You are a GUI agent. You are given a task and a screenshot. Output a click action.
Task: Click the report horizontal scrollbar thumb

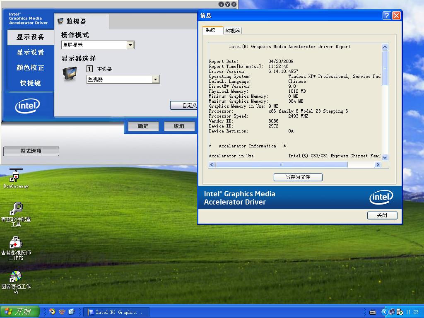click(x=282, y=165)
